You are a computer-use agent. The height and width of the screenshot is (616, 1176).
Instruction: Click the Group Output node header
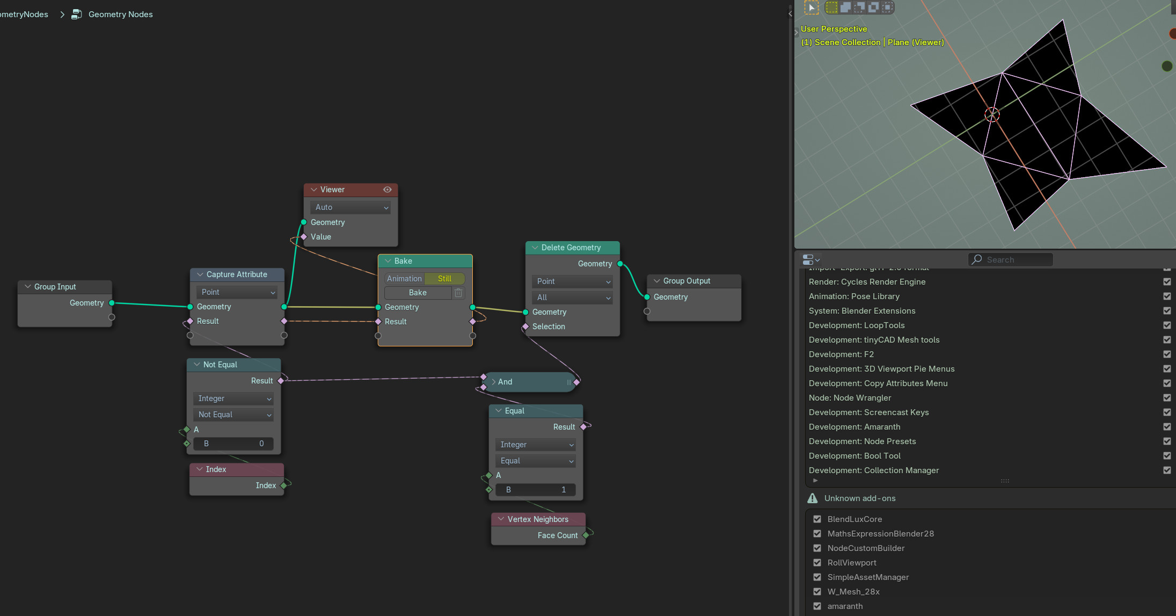point(694,281)
